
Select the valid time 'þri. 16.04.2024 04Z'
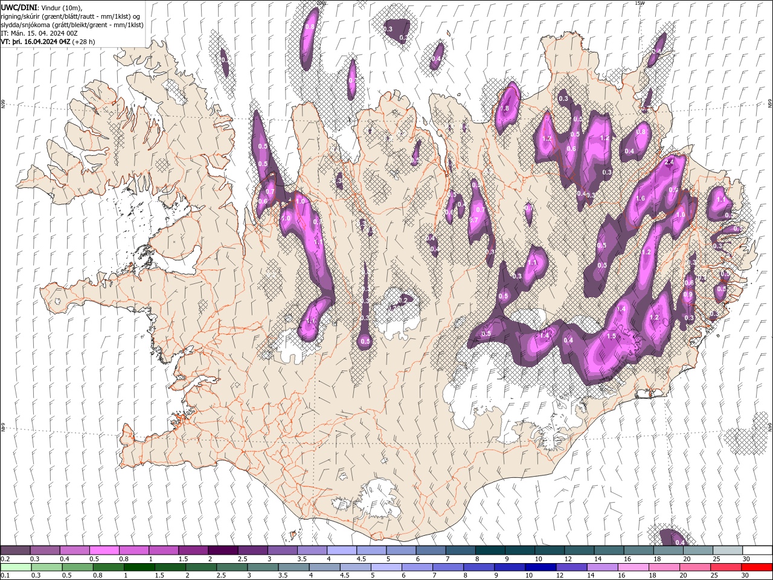click(40, 42)
